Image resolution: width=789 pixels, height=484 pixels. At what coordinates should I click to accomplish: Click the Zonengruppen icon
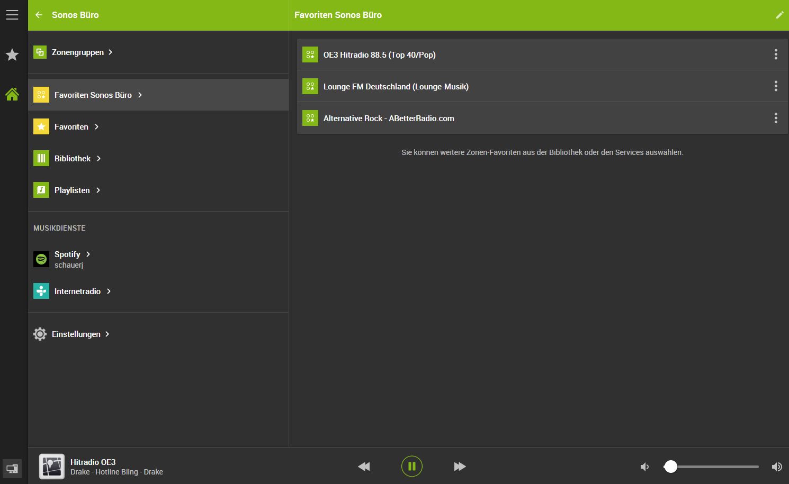[x=40, y=52]
